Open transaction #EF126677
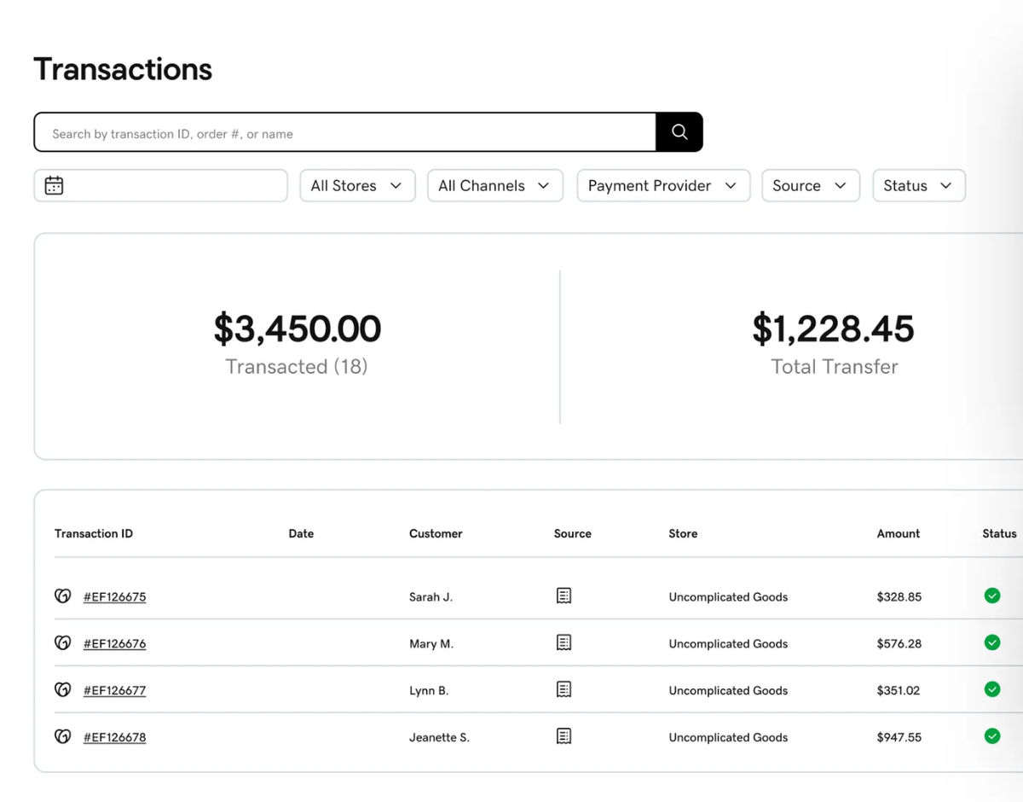The width and height of the screenshot is (1023, 802). click(114, 690)
